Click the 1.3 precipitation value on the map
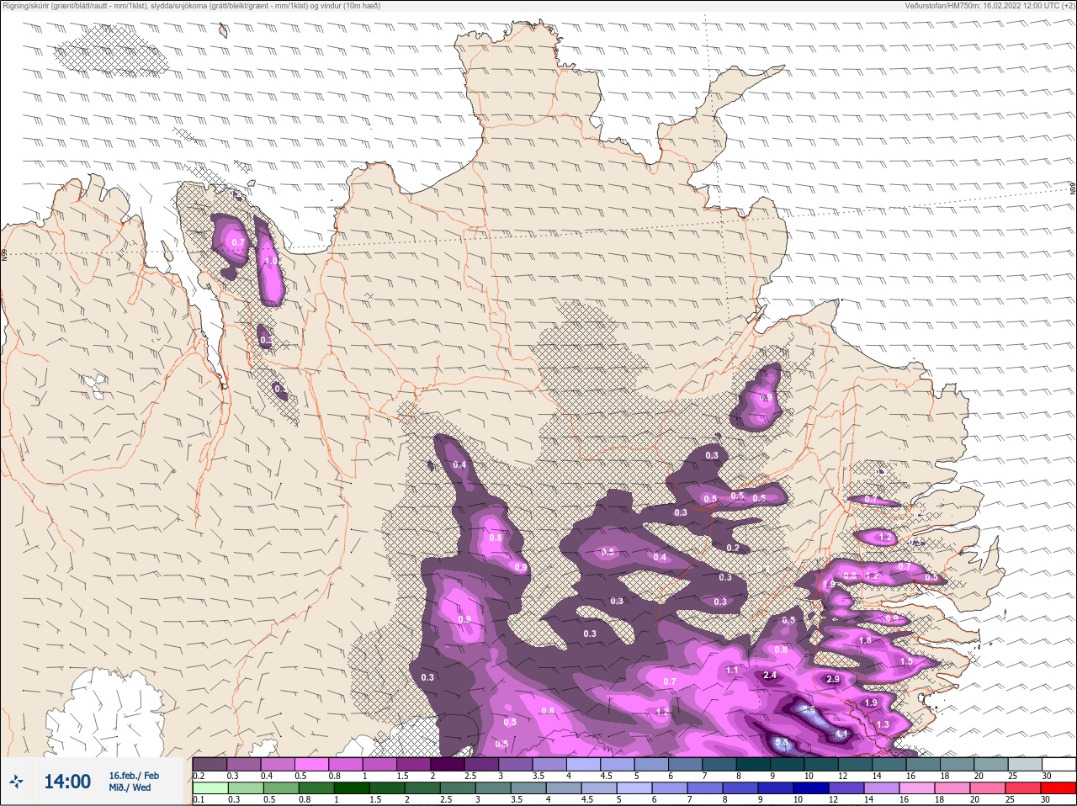1077x806 pixels. click(883, 725)
